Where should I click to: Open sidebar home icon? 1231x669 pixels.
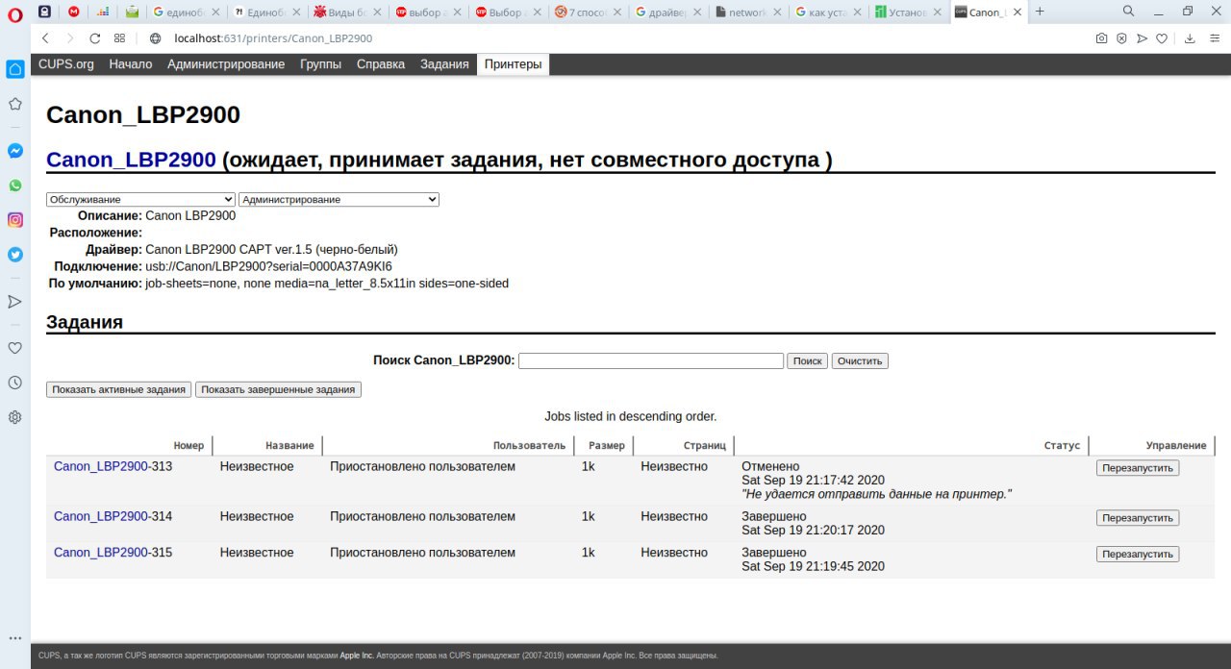[x=14, y=69]
